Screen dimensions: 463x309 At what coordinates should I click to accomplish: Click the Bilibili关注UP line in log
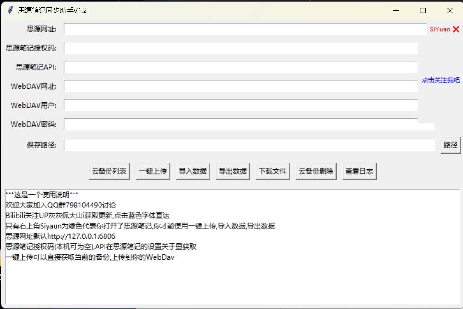(87, 216)
